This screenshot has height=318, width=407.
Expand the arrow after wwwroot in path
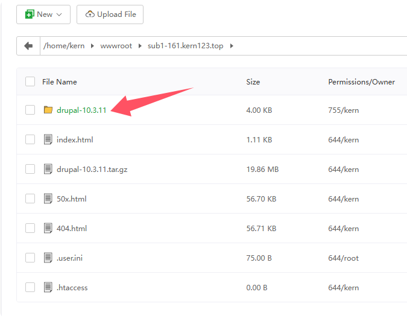pos(140,46)
